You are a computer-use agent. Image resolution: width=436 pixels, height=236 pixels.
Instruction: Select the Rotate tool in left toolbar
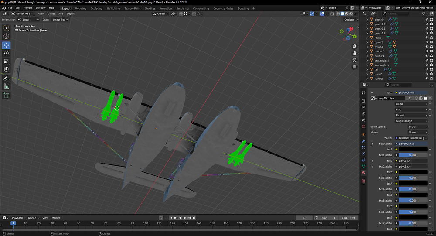[7, 53]
